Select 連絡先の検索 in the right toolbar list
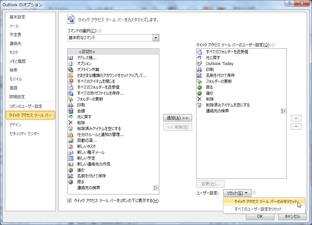312x225 pixels. [x=241, y=111]
